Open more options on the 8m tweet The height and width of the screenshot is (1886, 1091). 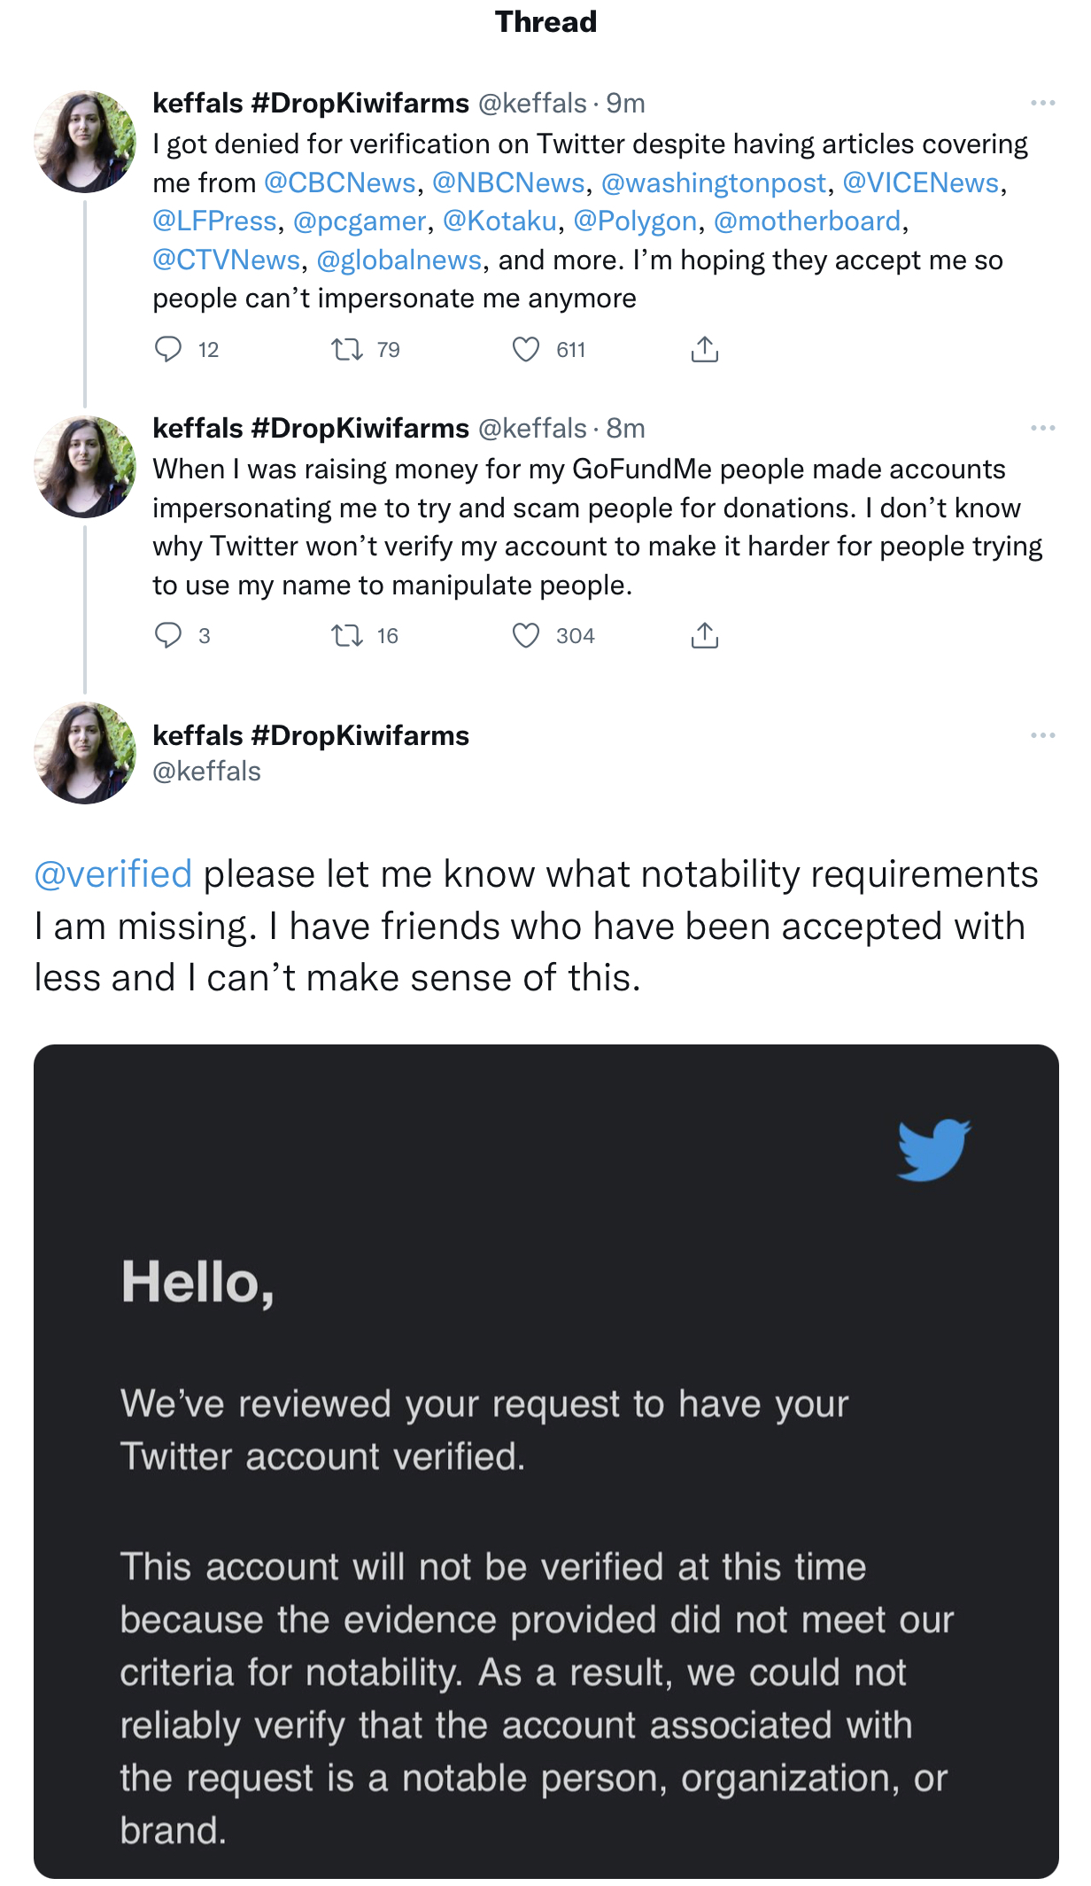(x=1042, y=429)
